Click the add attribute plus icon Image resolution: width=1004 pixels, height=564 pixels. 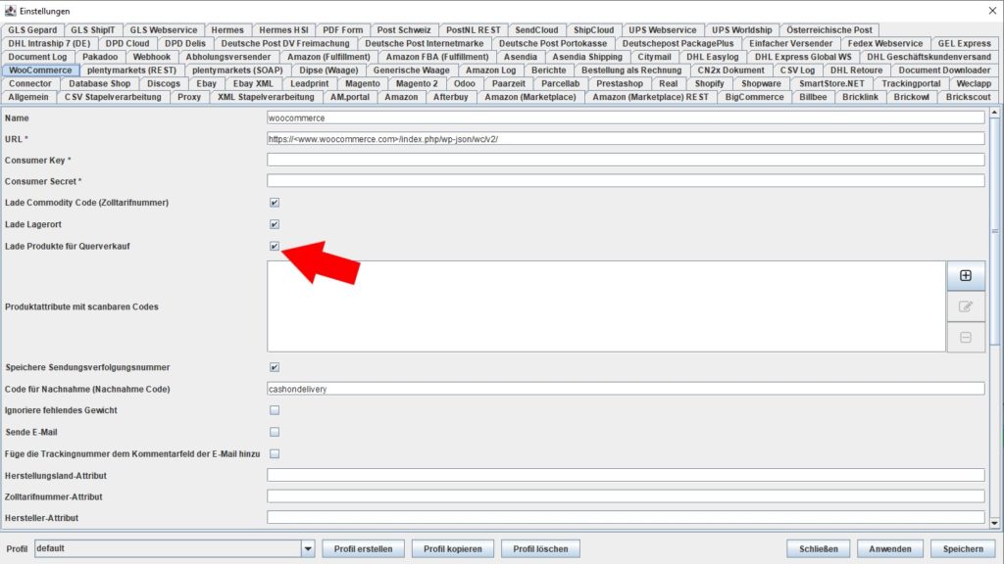[966, 275]
